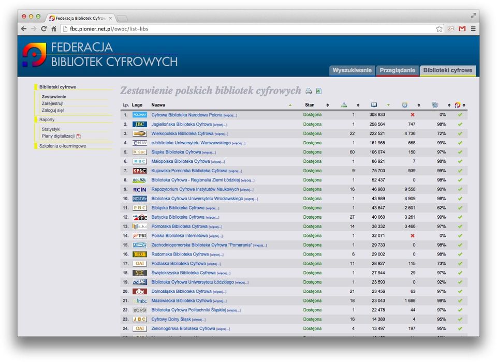
Task: Click the Zarejestruj! sidebar link
Action: (x=53, y=103)
